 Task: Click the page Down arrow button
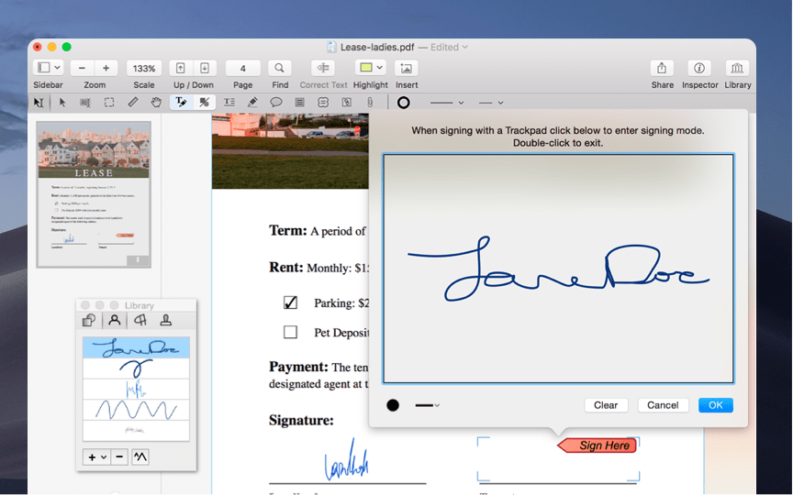205,68
